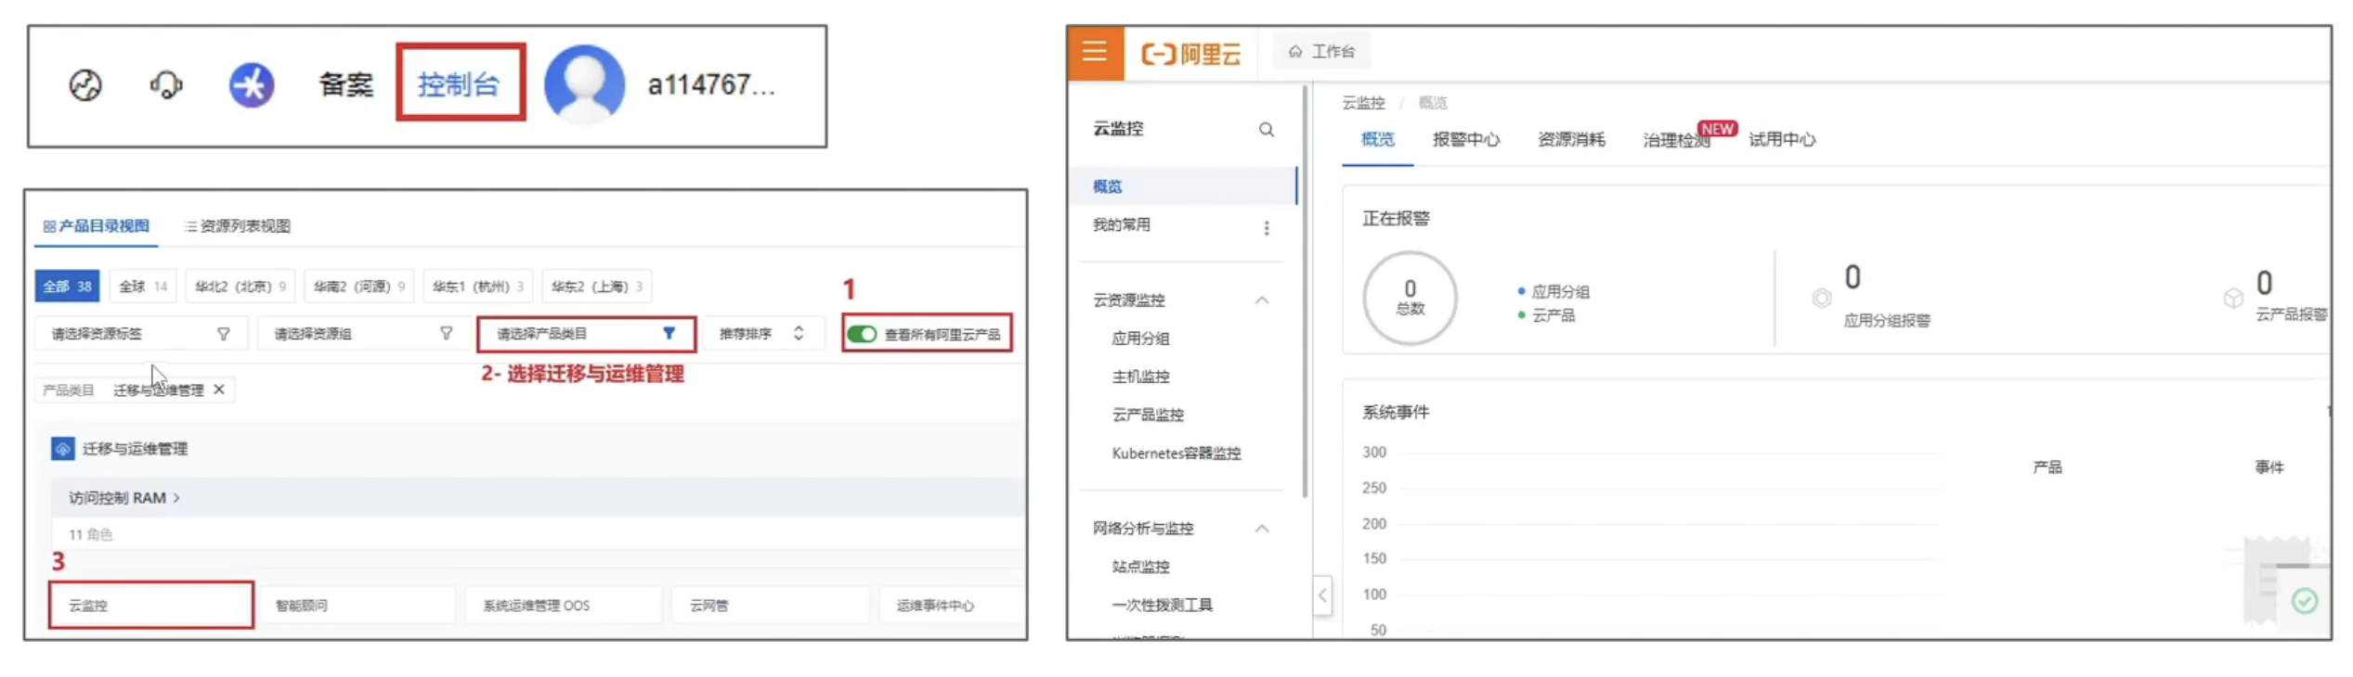Switch to the 治理检测 tab

click(x=1677, y=140)
